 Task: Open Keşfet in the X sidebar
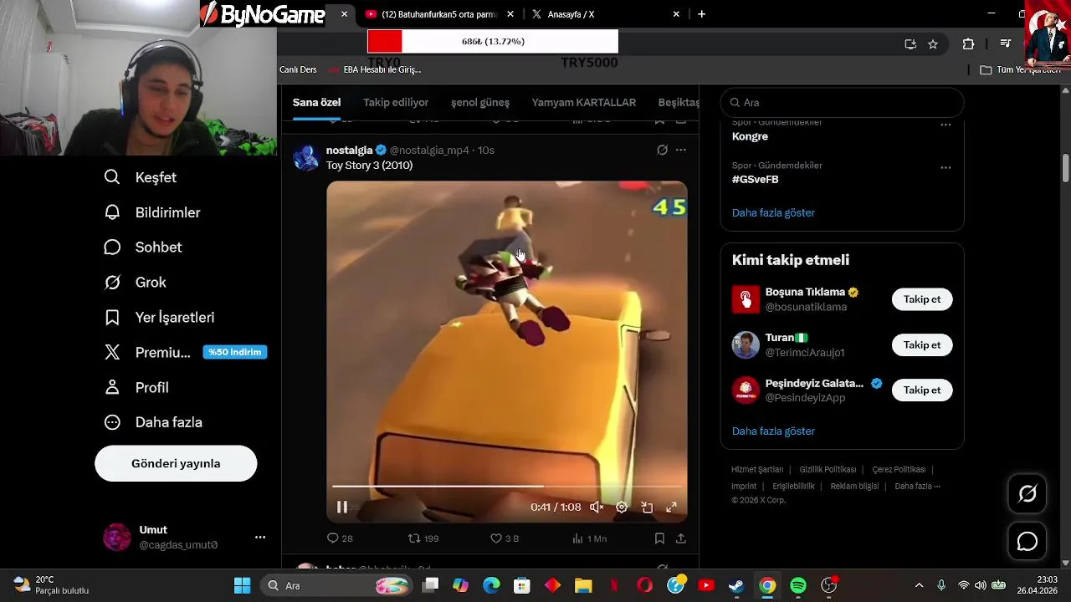(140, 177)
